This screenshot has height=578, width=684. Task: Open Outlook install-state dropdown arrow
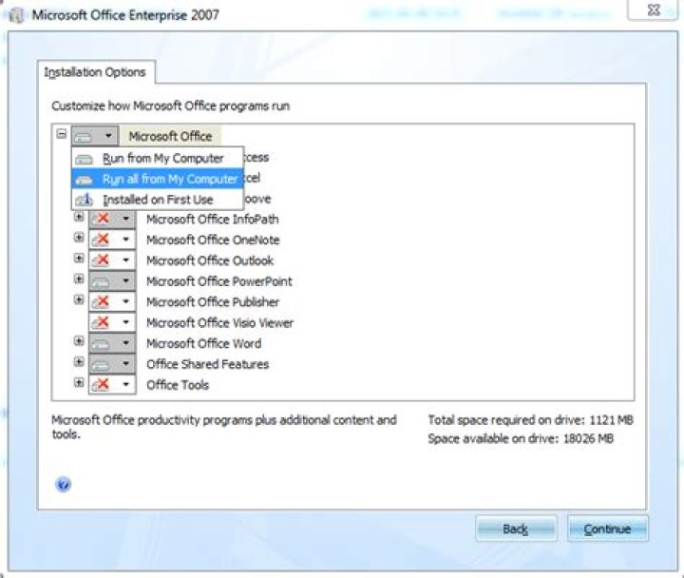pos(125,260)
